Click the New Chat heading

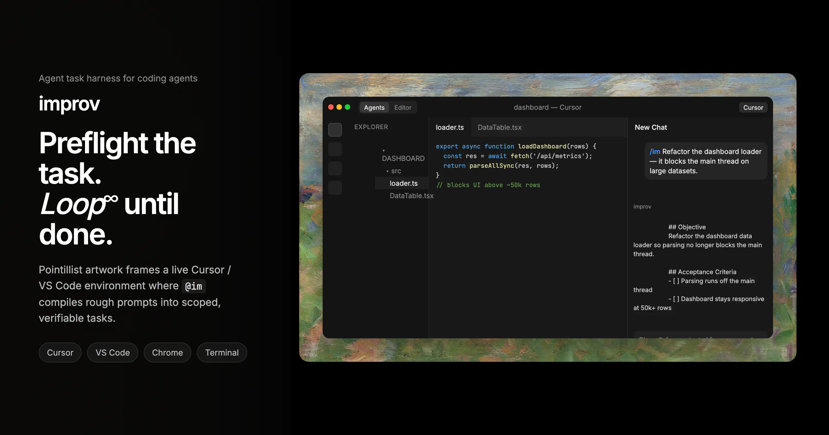tap(651, 127)
